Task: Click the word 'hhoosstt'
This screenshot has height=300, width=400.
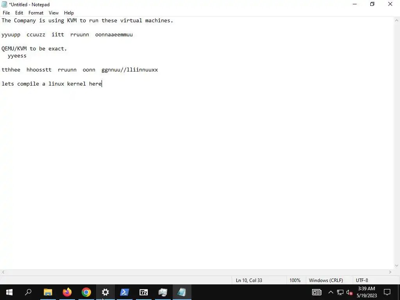Action: pos(39,70)
